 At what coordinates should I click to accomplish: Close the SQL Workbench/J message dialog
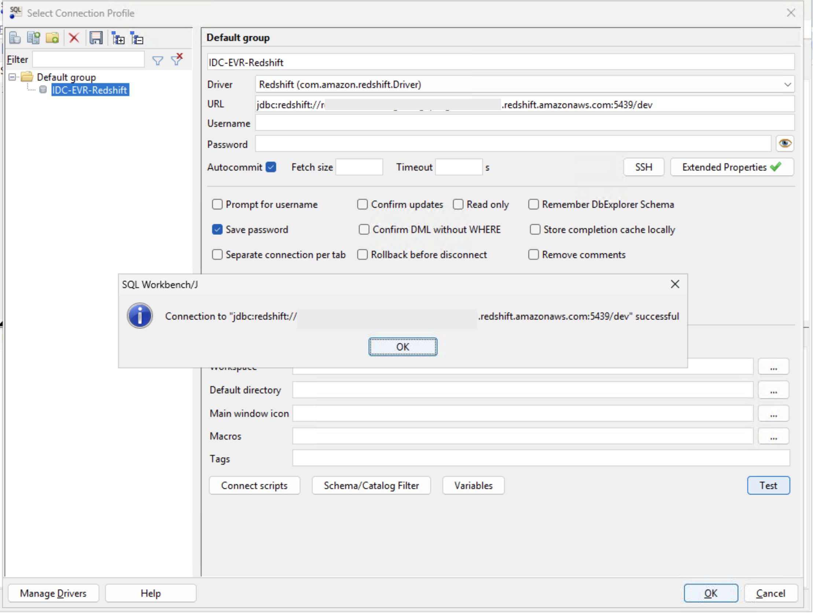(675, 284)
